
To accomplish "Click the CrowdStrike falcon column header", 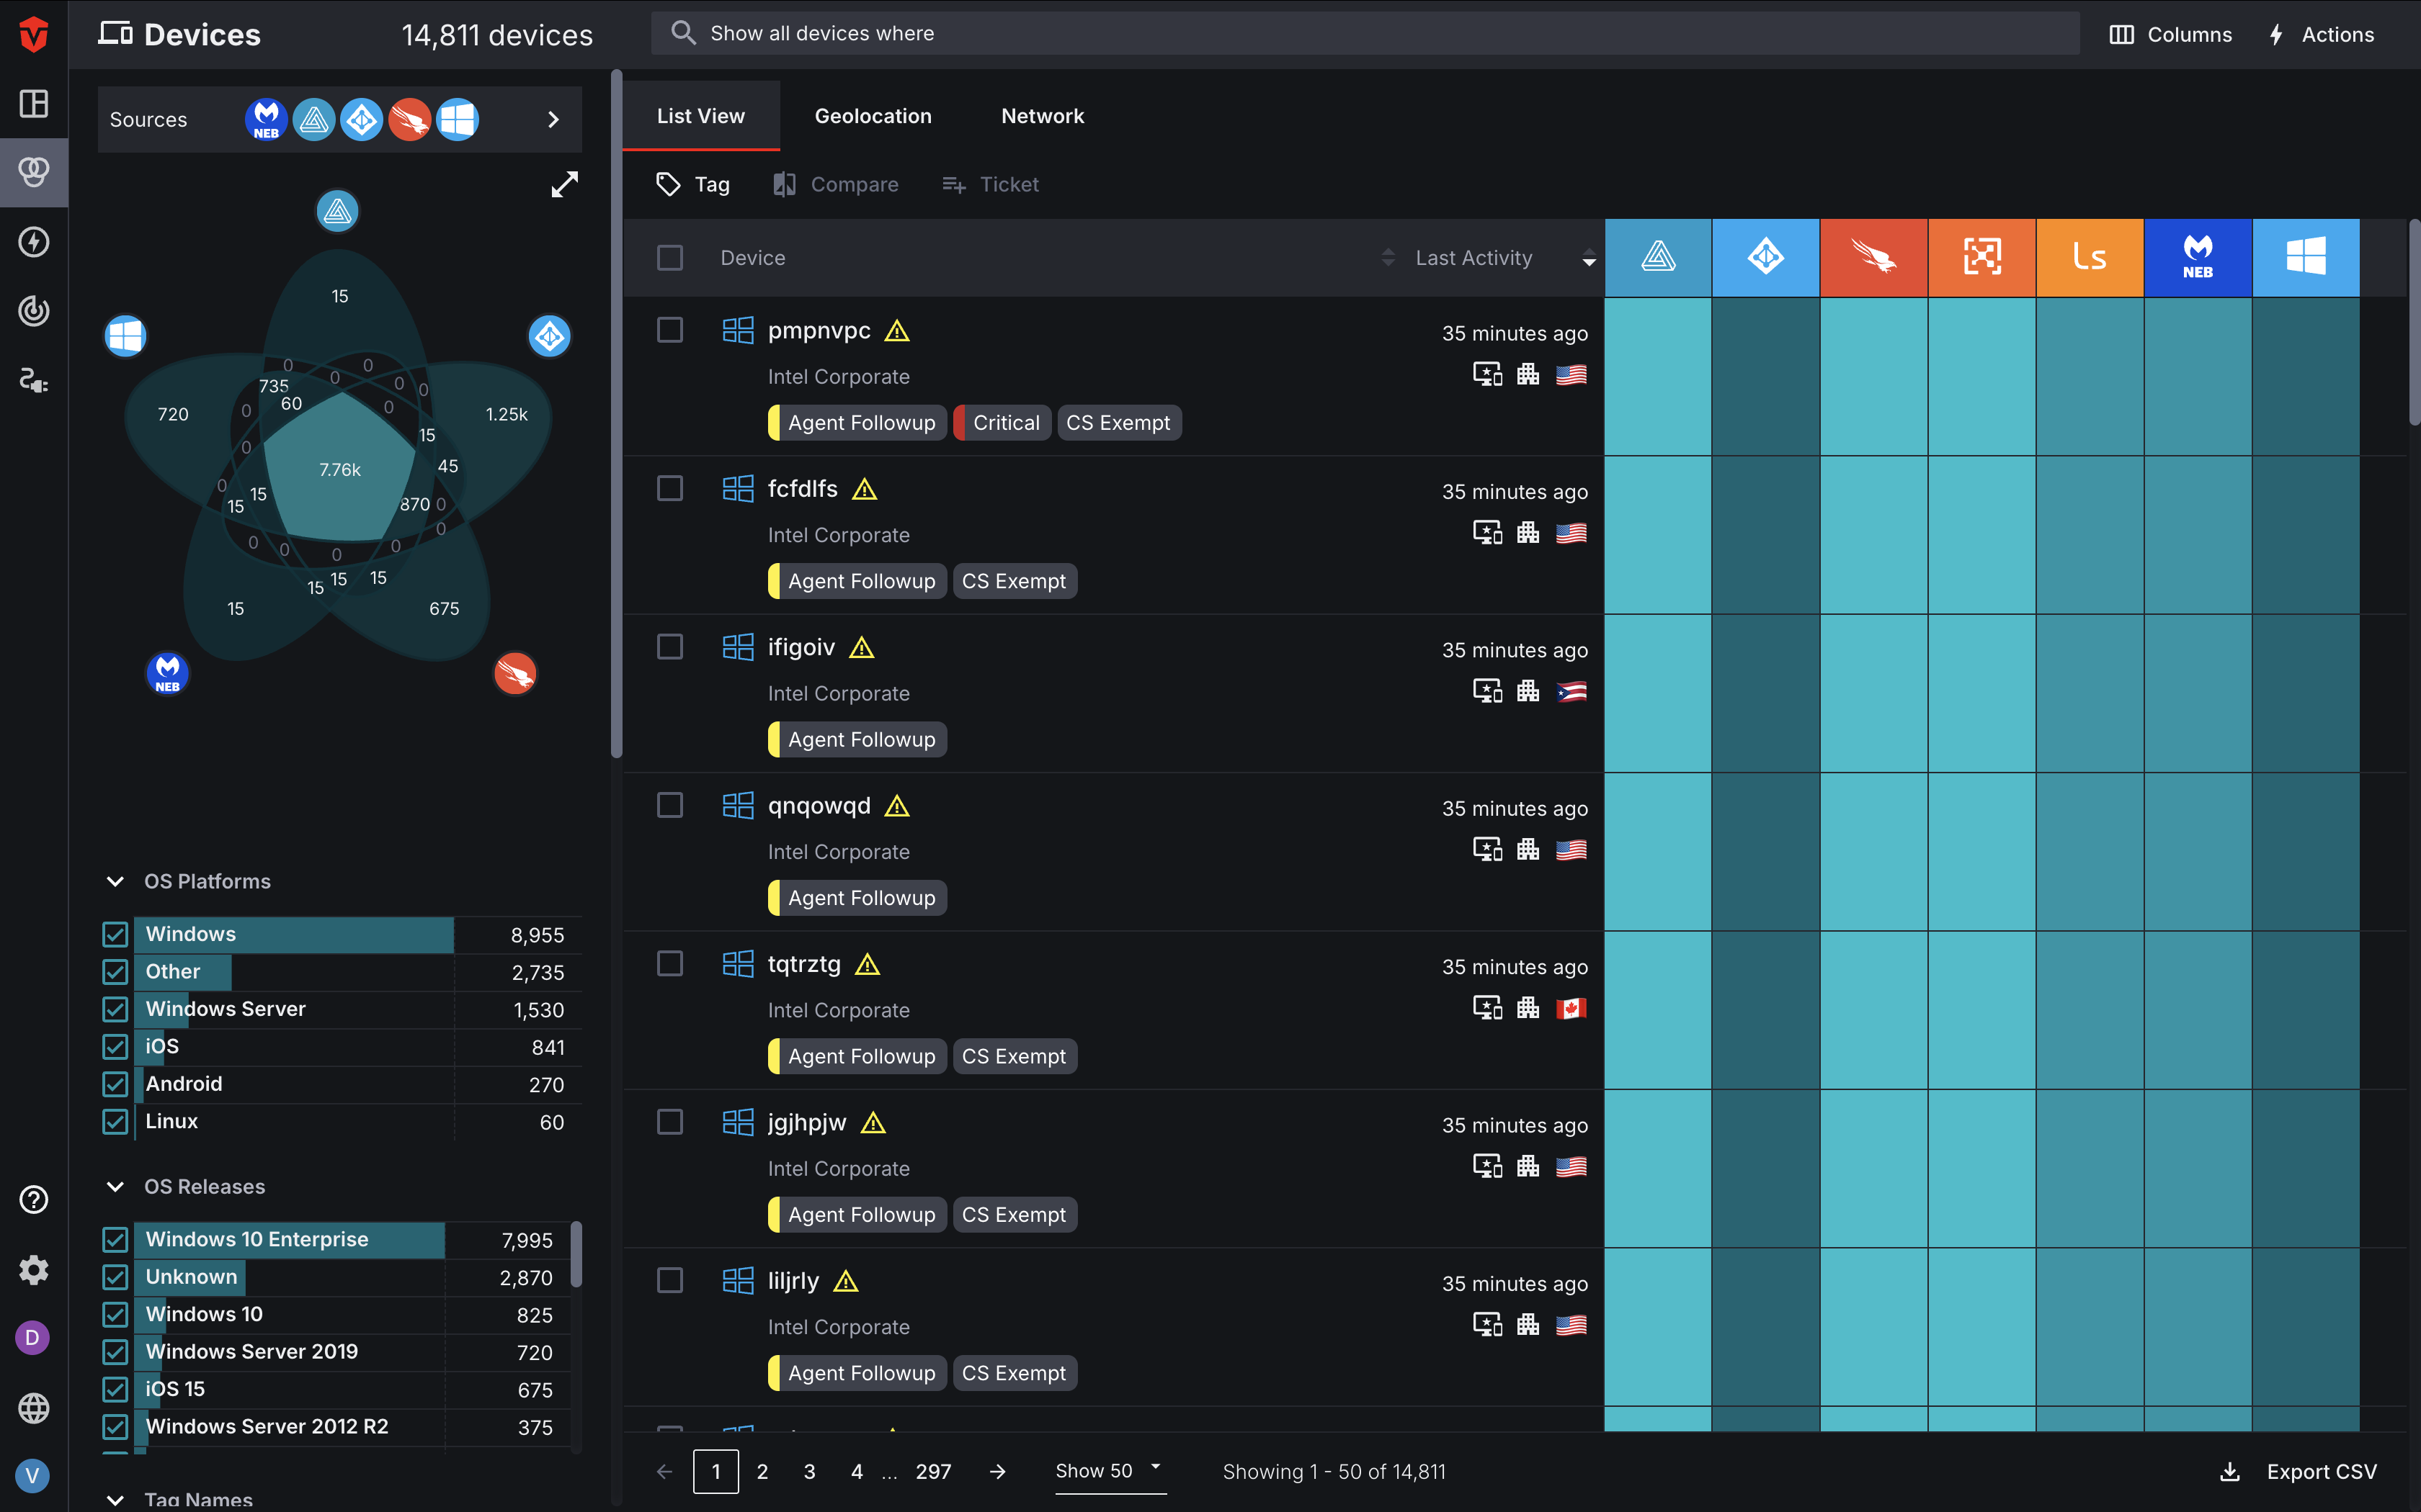I will [x=1874, y=257].
